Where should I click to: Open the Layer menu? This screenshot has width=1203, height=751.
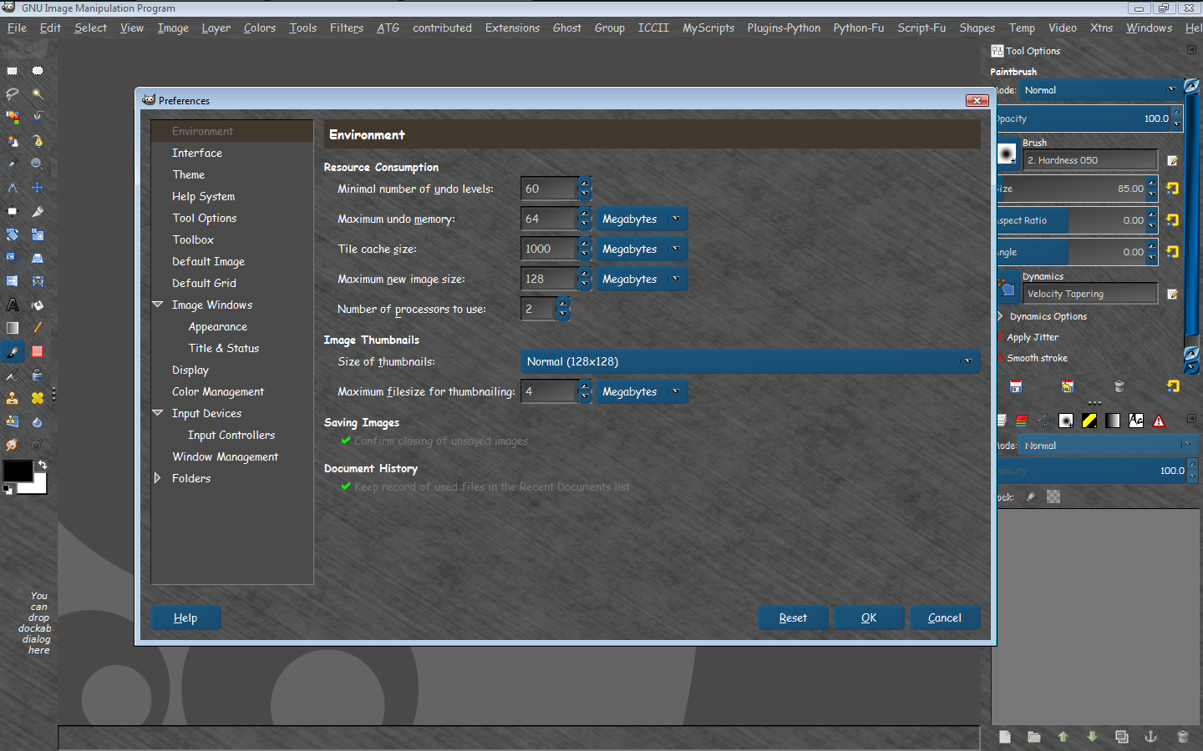[216, 28]
